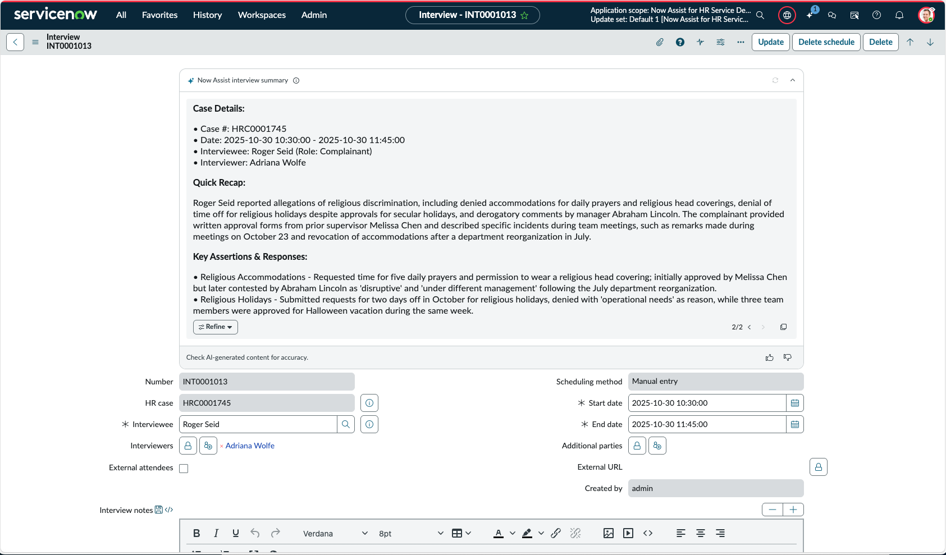Show previous summary version chevron
Viewport: 946px width, 555px height.
tap(750, 327)
